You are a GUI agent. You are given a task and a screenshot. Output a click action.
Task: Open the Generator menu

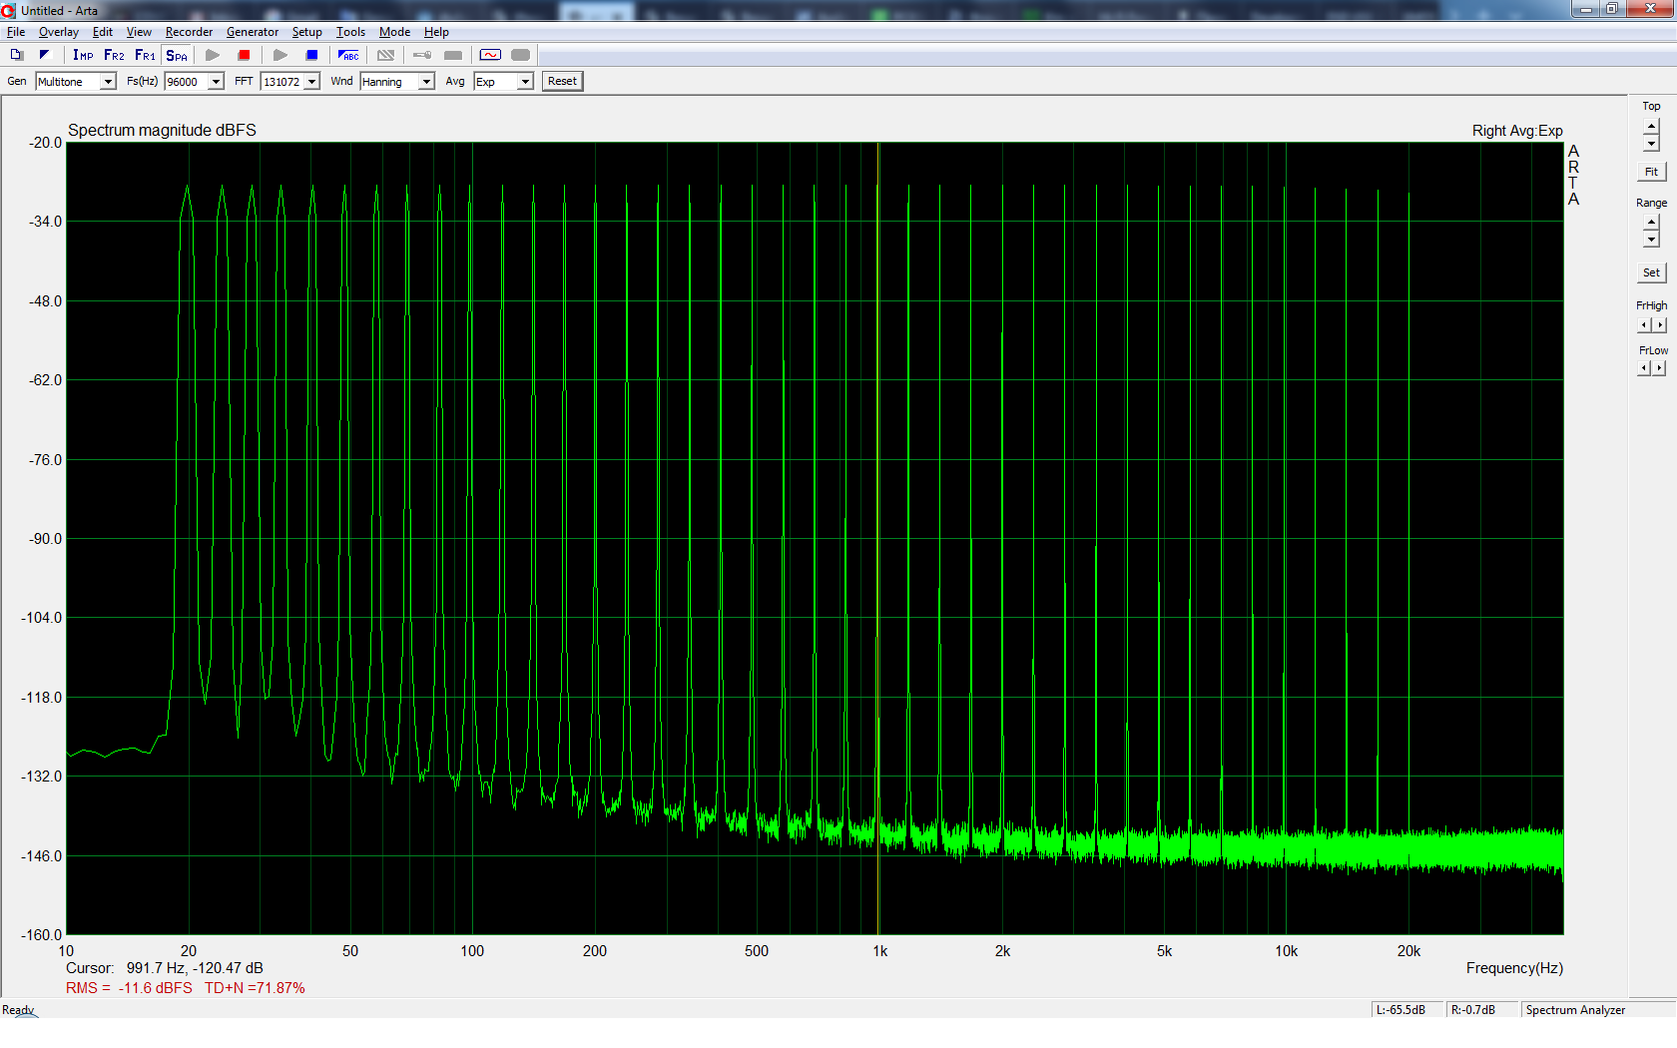[x=252, y=32]
